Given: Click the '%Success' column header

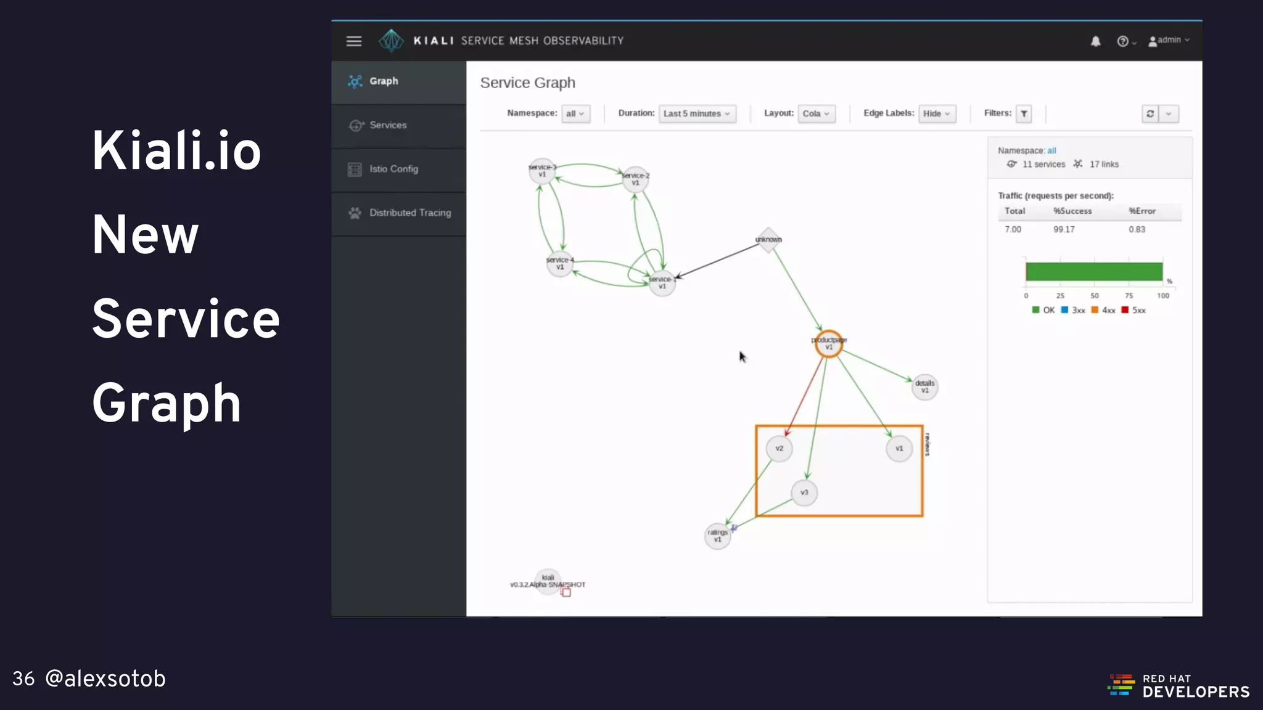Looking at the screenshot, I should pos(1072,211).
